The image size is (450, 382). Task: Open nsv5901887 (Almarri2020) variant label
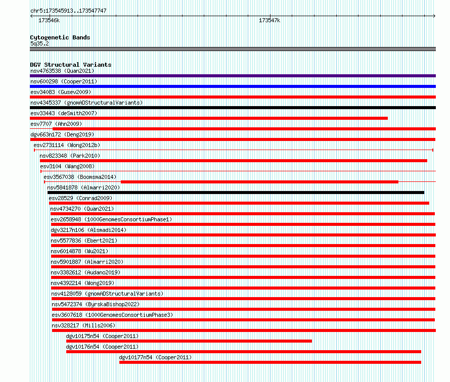tap(87, 262)
